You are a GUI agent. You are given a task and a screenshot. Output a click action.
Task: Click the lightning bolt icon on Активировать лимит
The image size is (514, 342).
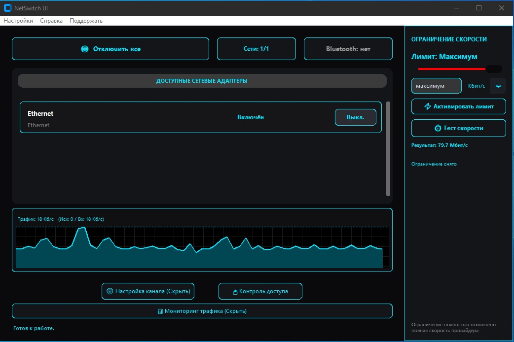click(428, 106)
